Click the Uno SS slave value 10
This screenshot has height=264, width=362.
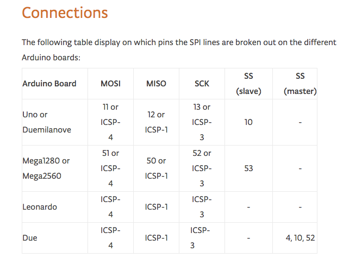pos(248,122)
